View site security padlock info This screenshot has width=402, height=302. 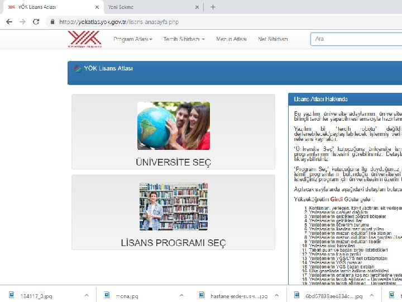pyautogui.click(x=52, y=22)
